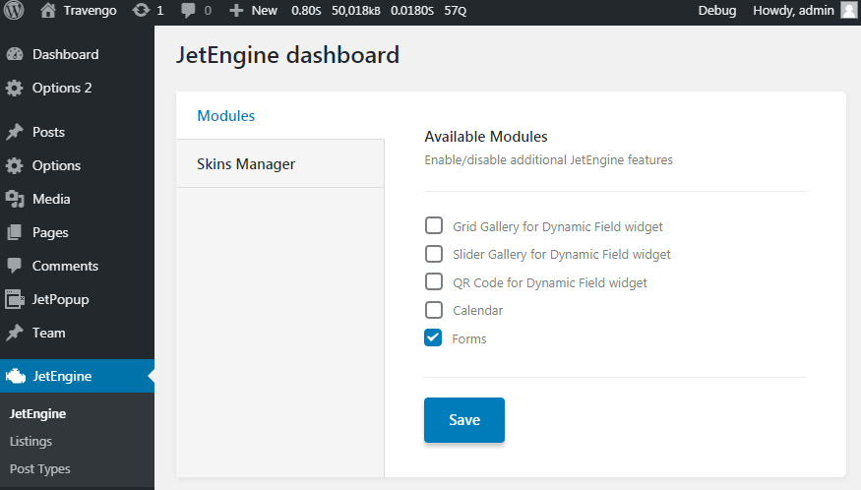
Task: Click the gear icon next to Options 2
Action: [x=15, y=88]
